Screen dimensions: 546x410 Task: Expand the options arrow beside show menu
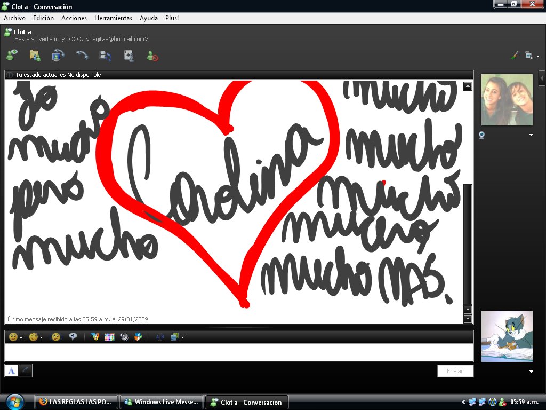pos(537,56)
